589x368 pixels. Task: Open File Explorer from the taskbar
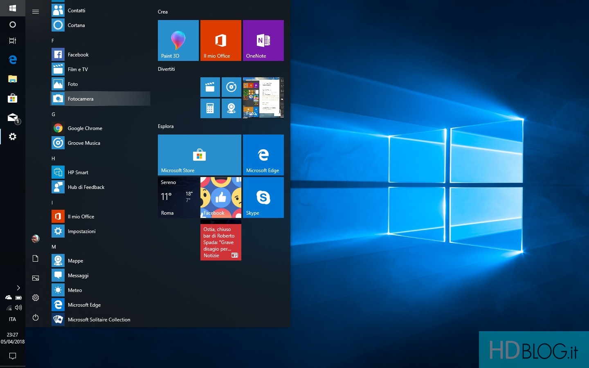pyautogui.click(x=13, y=79)
